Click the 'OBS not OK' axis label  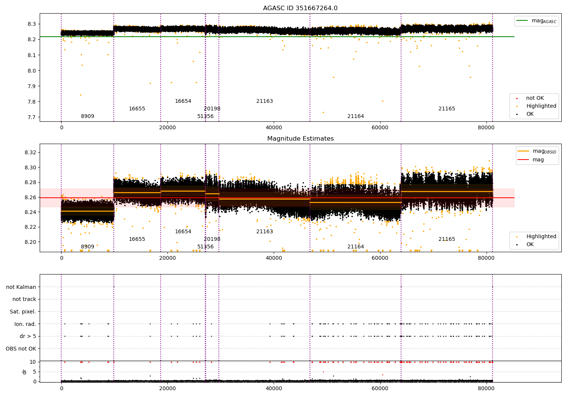[21, 349]
